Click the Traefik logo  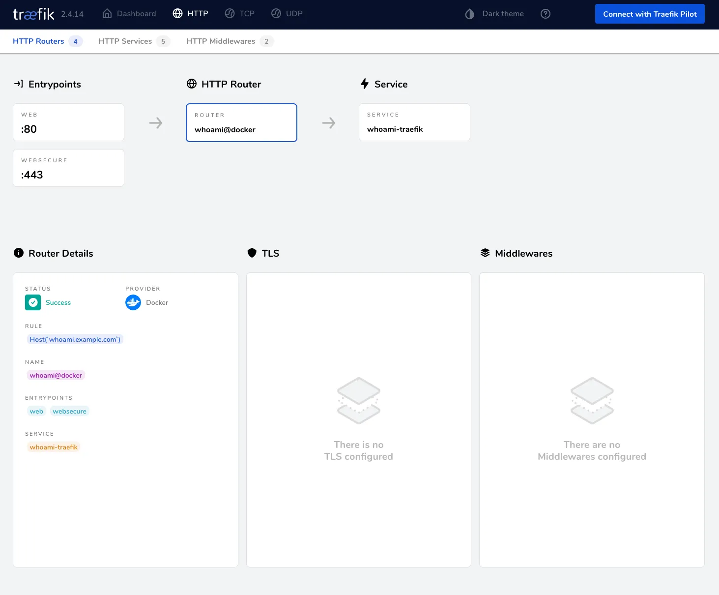33,14
